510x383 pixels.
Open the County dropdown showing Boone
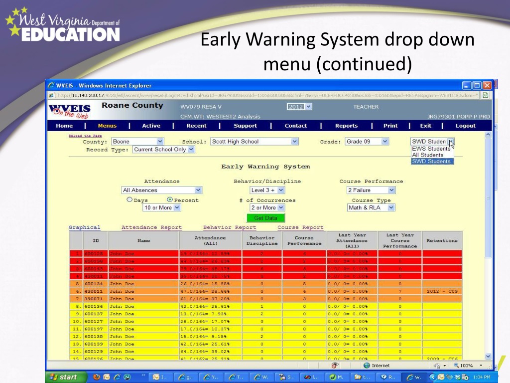click(137, 141)
